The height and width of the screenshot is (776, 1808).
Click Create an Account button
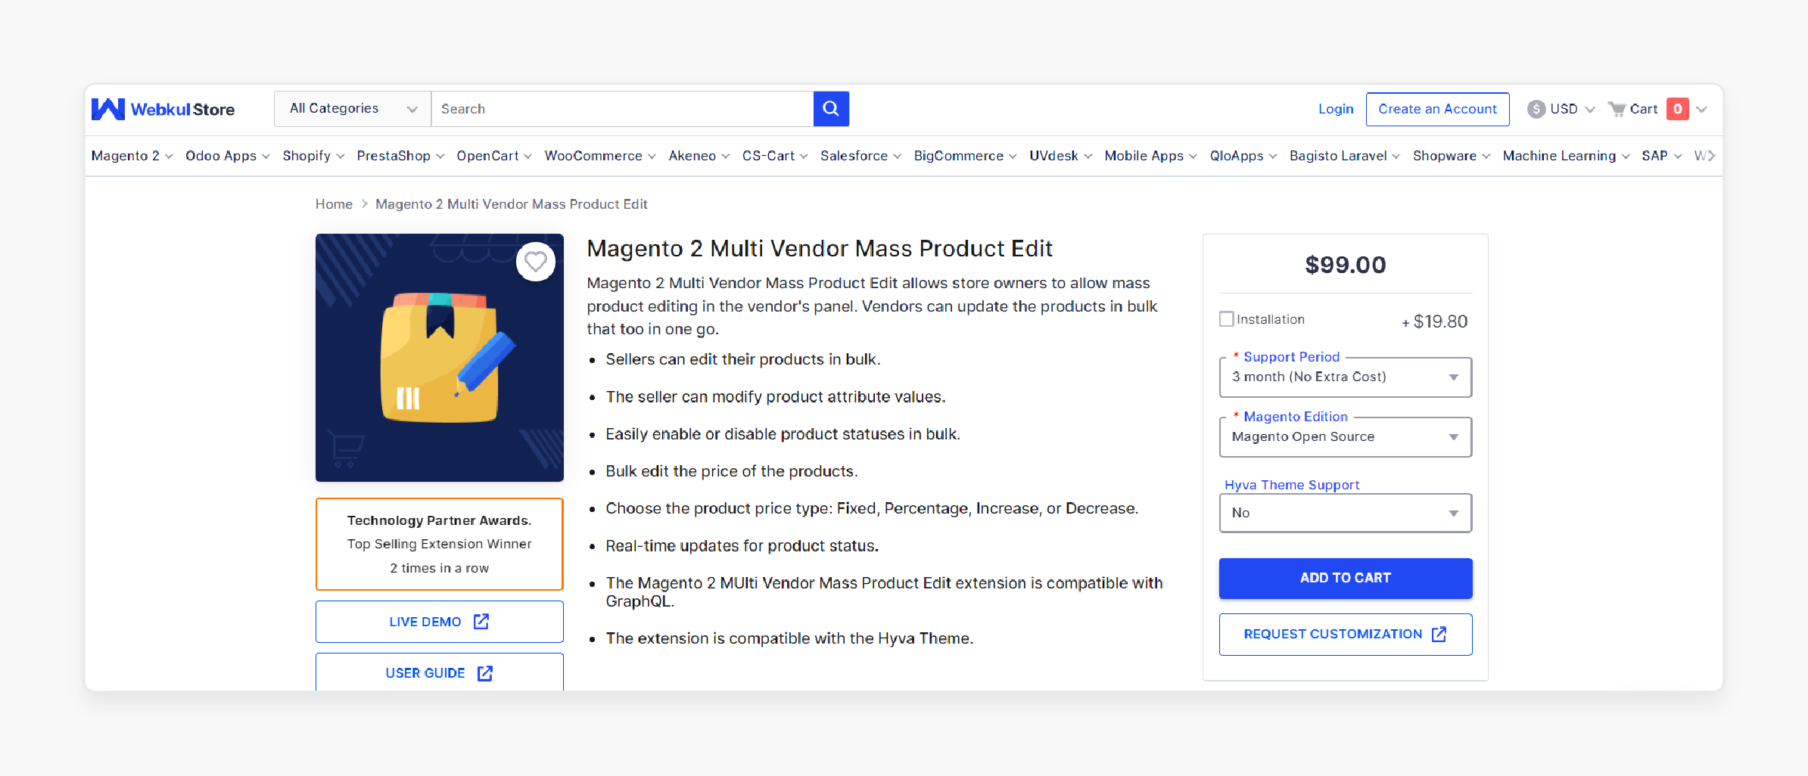pyautogui.click(x=1437, y=109)
